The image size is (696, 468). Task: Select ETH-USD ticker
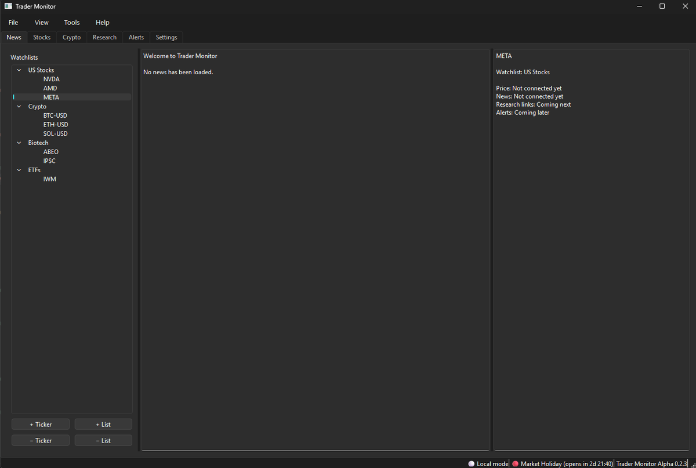click(56, 125)
